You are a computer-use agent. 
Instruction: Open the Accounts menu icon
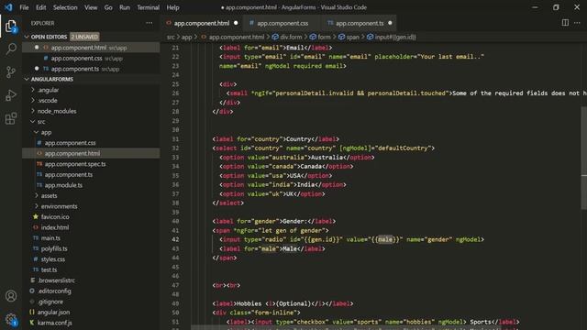pyautogui.click(x=11, y=296)
